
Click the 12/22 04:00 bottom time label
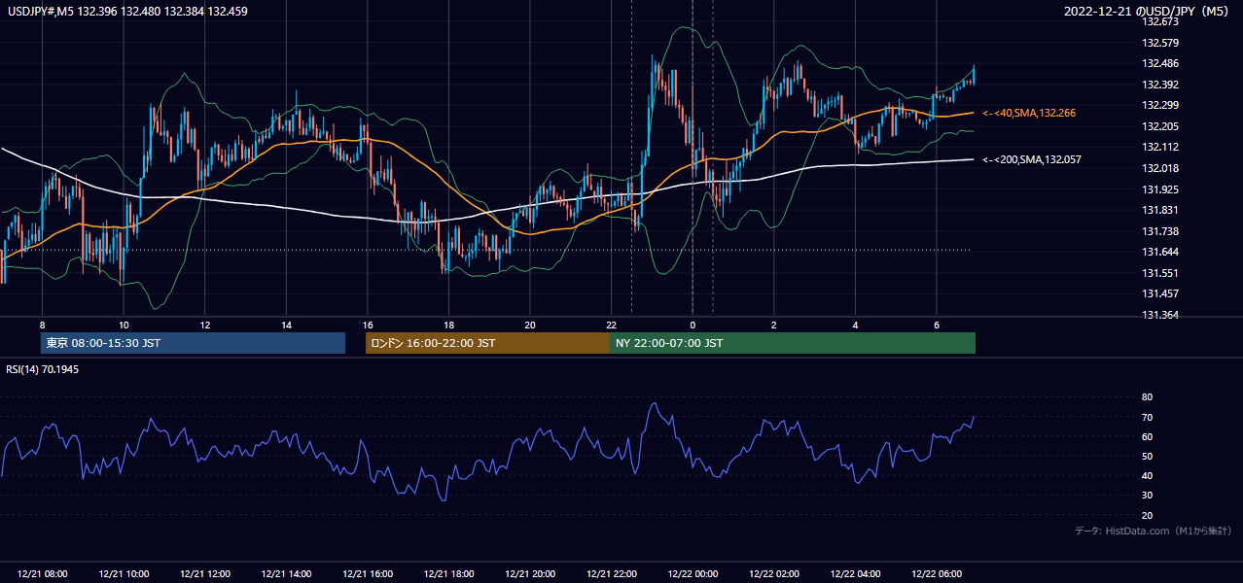(x=855, y=574)
